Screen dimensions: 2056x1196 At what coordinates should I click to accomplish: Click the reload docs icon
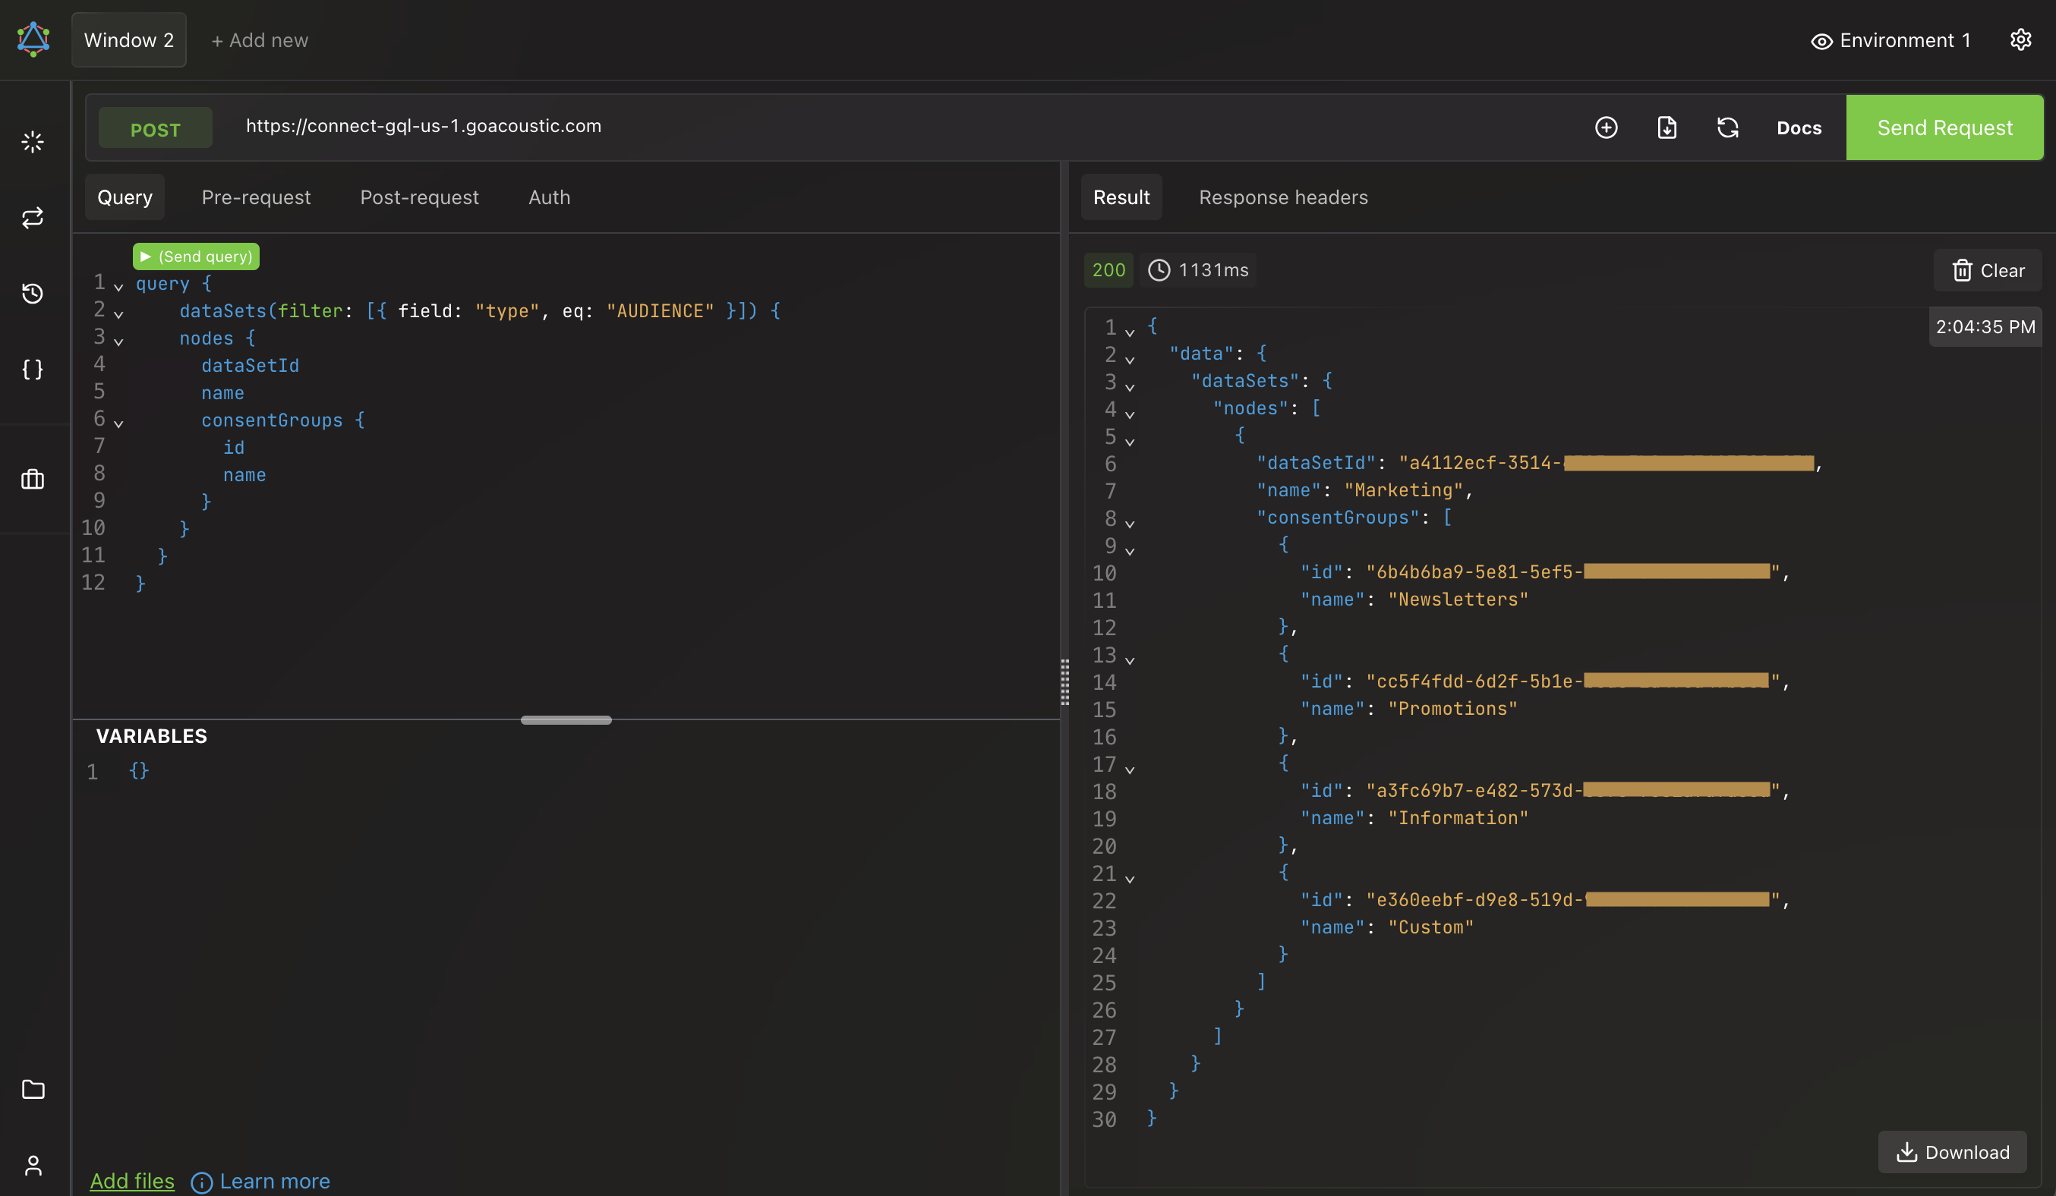coord(1728,128)
